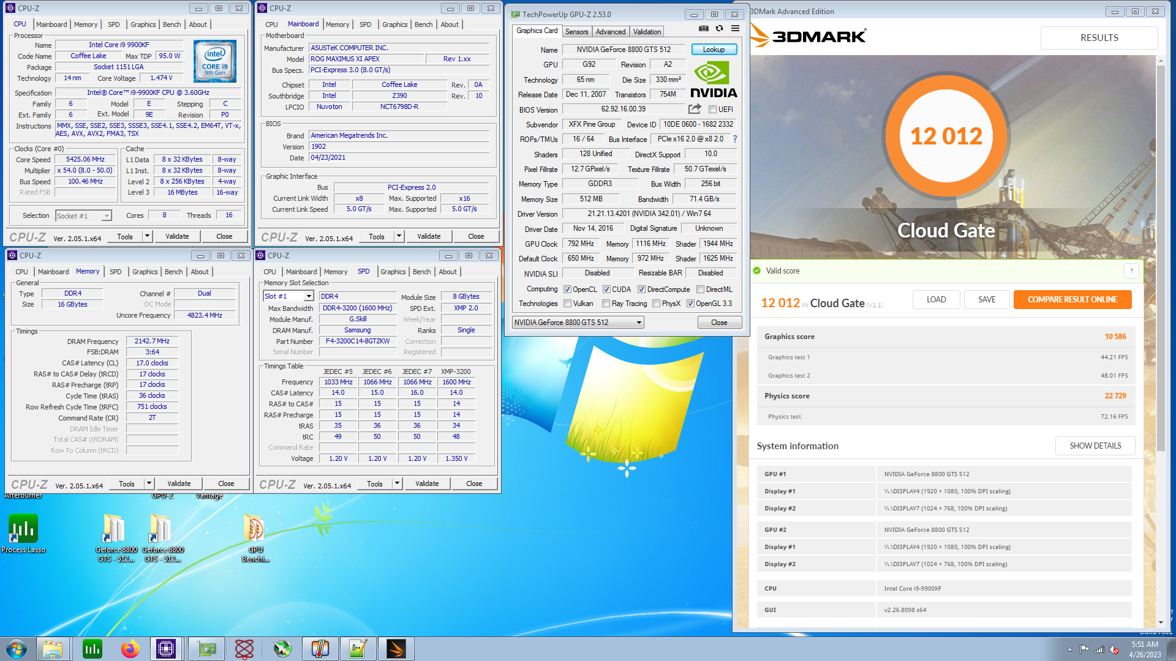Open RESULTS tab in 3DMark
This screenshot has height=661, width=1176.
[1099, 38]
